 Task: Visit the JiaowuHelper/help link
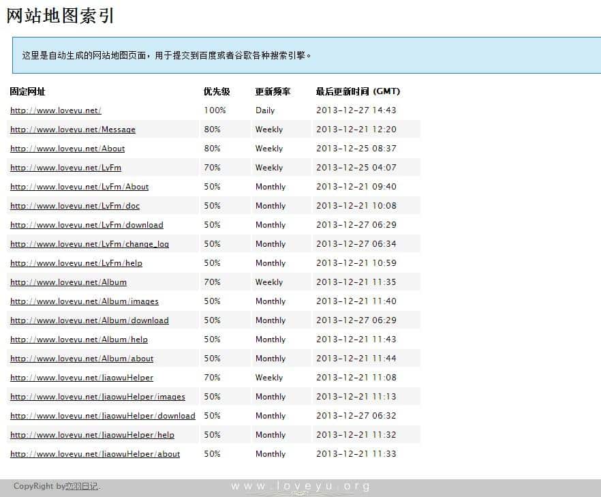[92, 435]
